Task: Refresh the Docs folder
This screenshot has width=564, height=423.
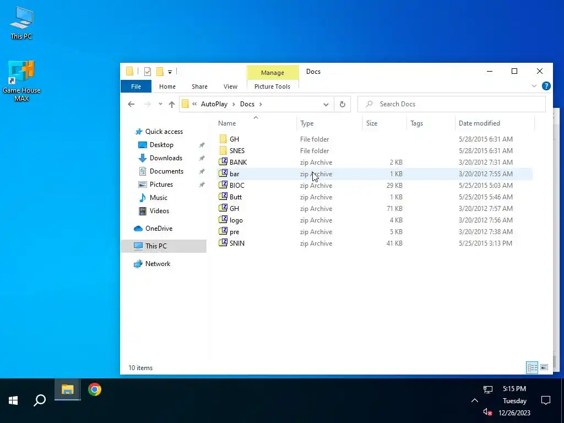Action: coord(343,104)
